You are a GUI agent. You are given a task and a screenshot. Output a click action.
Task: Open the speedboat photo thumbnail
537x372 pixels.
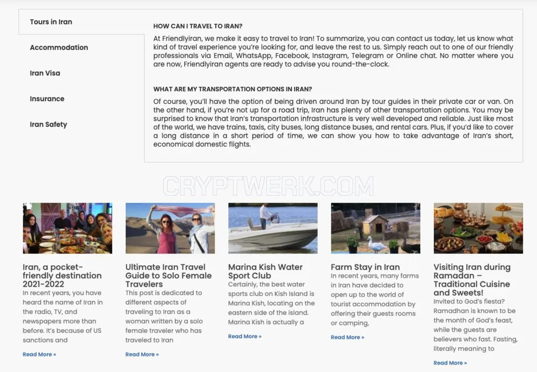tap(273, 228)
